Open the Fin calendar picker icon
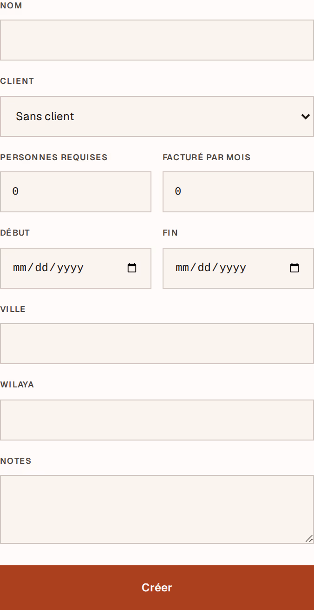The height and width of the screenshot is (610, 314). tap(294, 268)
